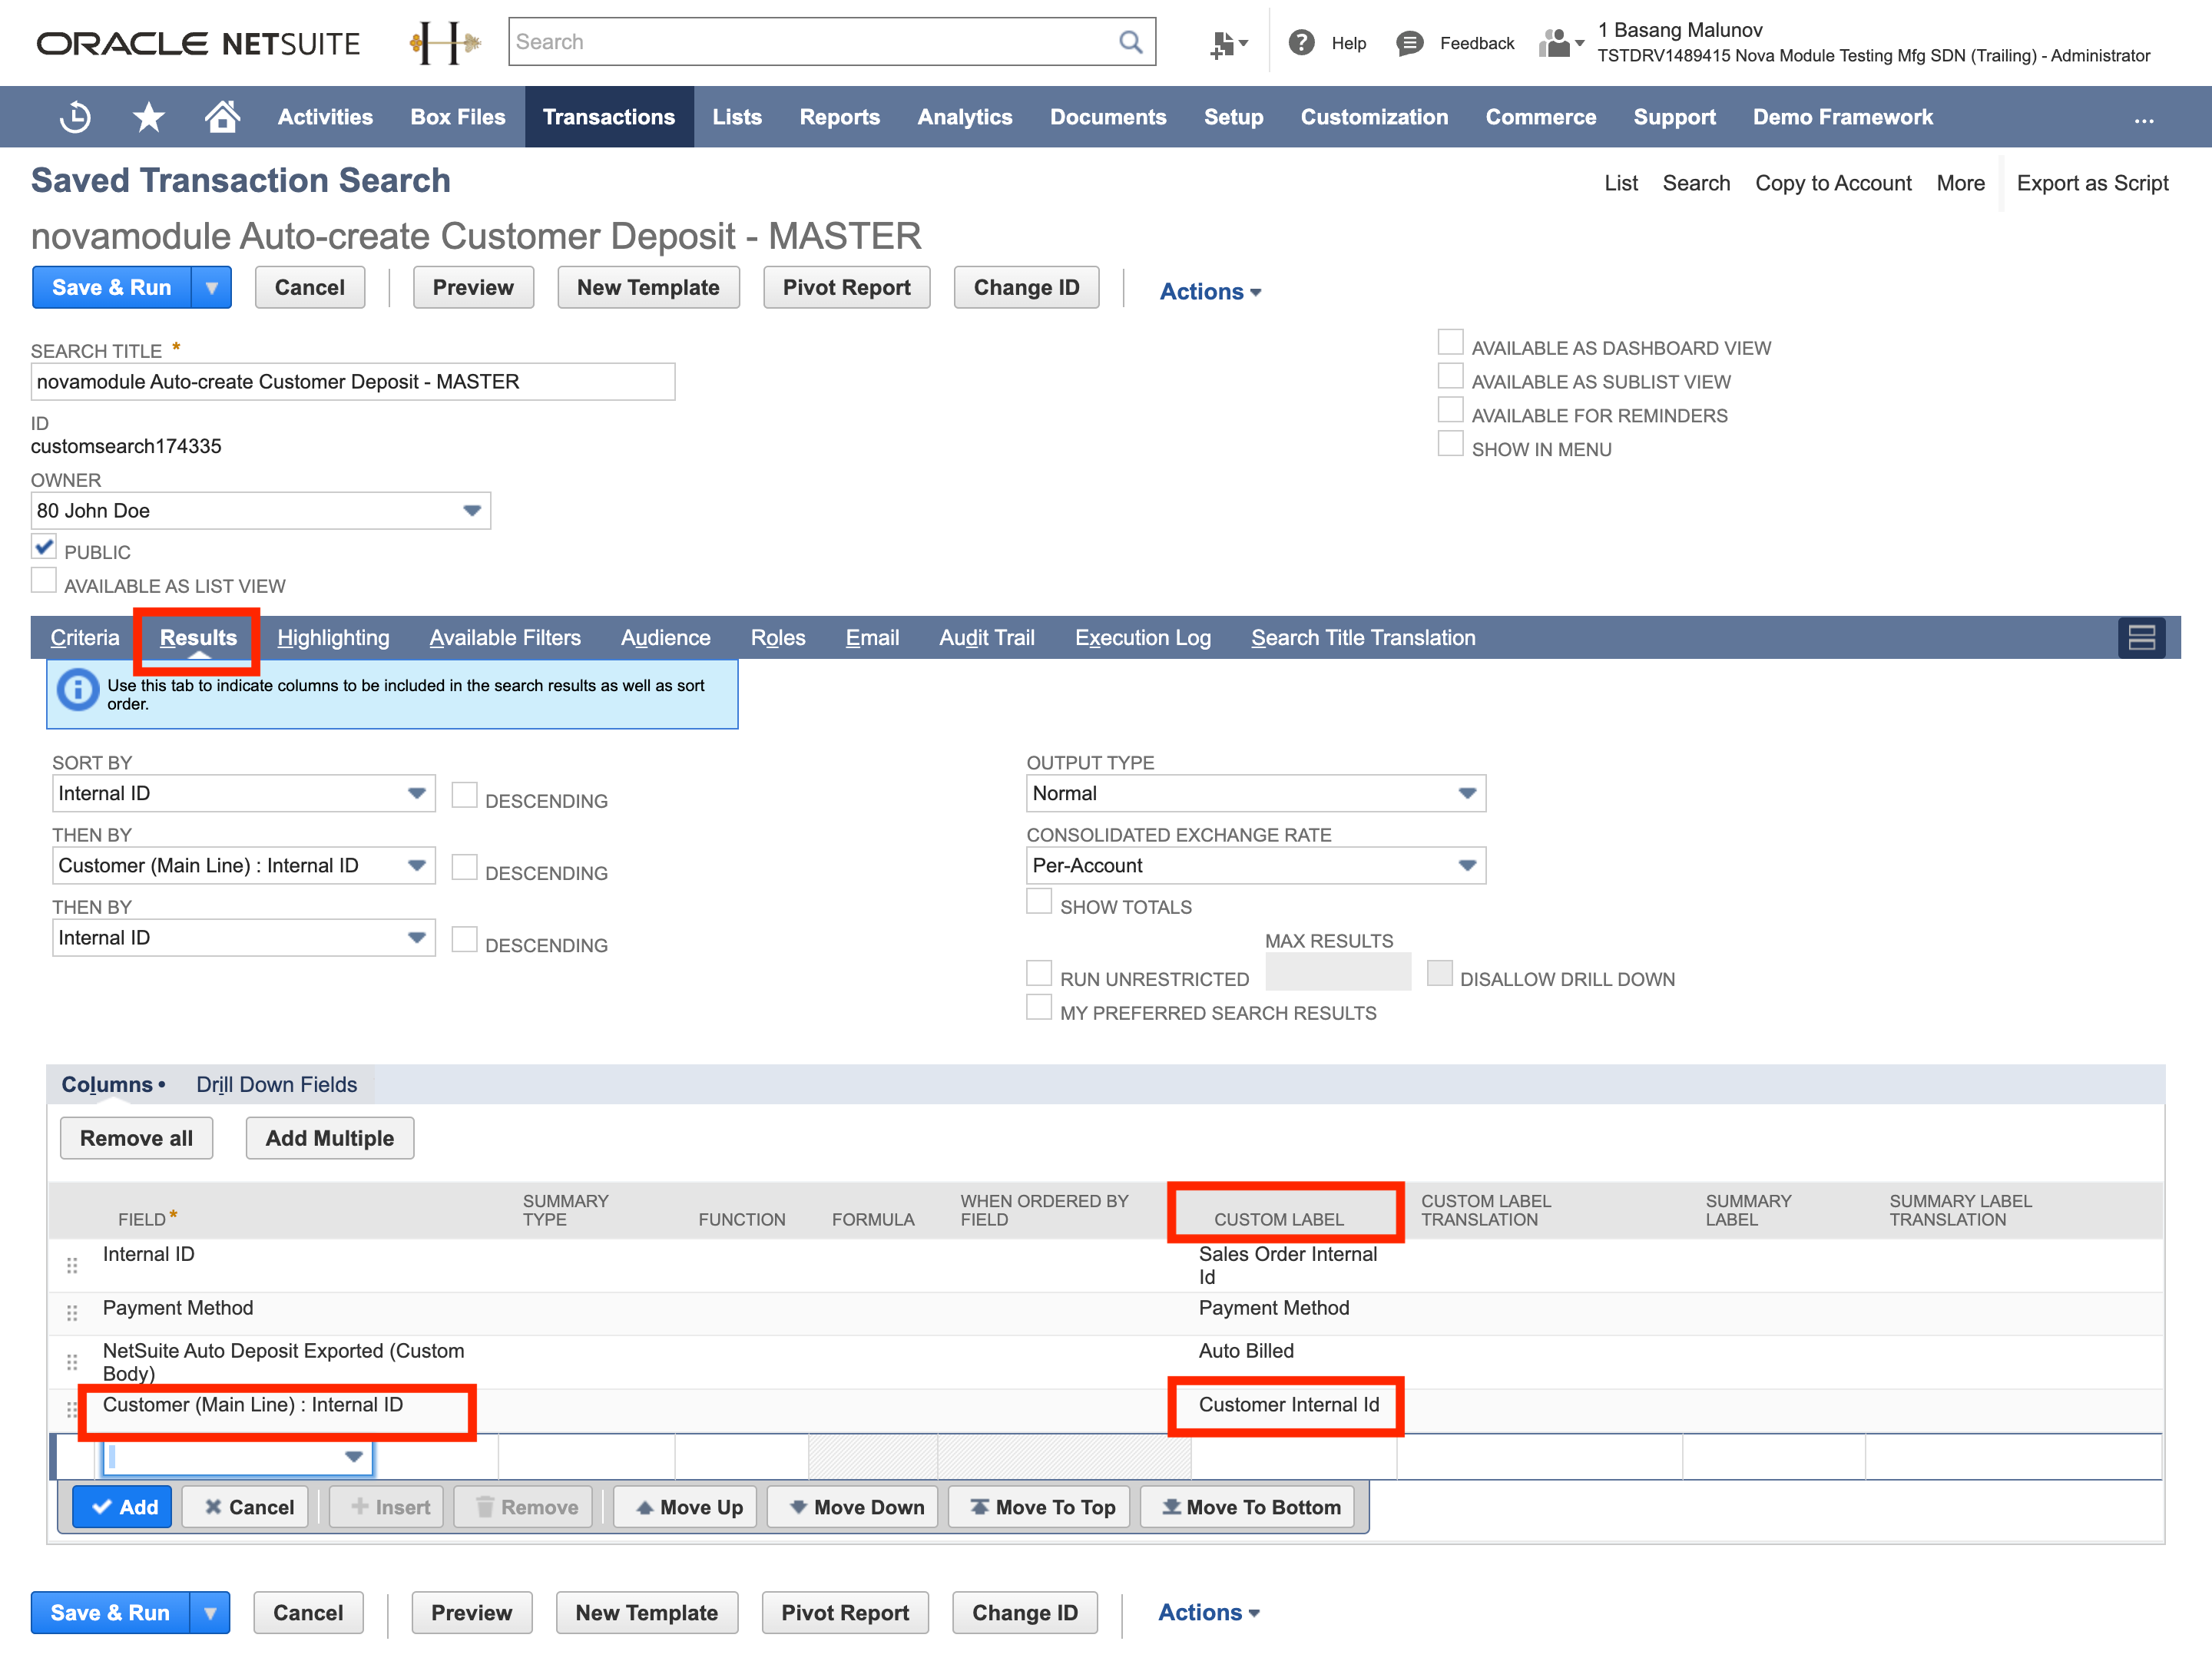Enable Available as Dashboard View

point(1450,342)
